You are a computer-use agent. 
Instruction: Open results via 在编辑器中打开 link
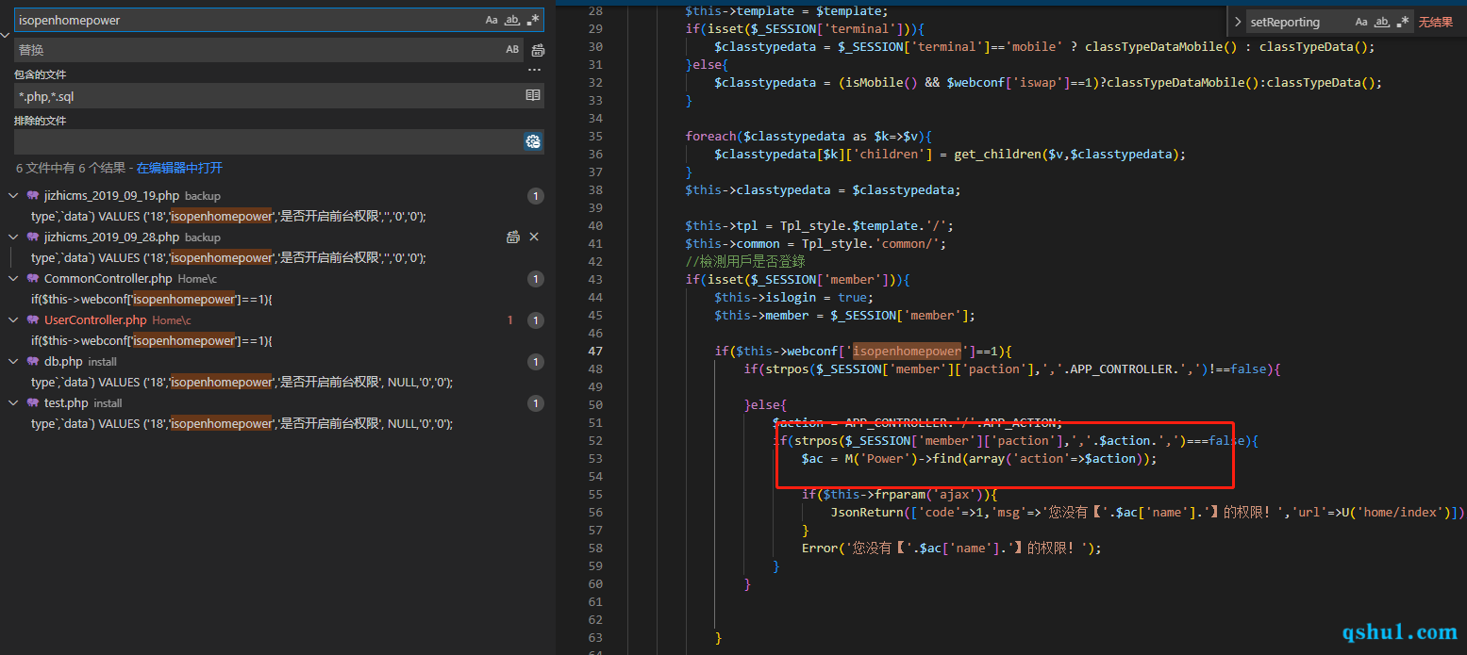tap(179, 168)
